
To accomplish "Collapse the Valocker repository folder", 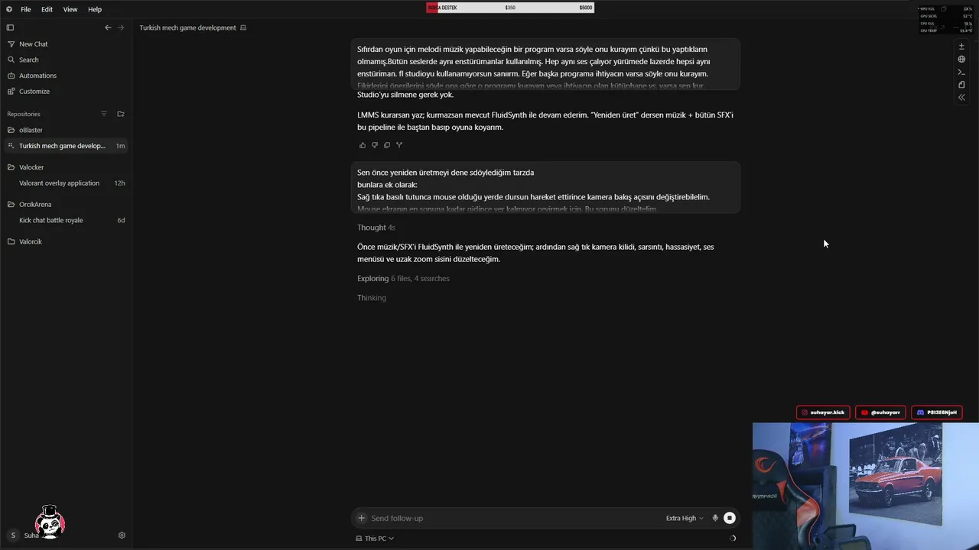I will 64,167.
